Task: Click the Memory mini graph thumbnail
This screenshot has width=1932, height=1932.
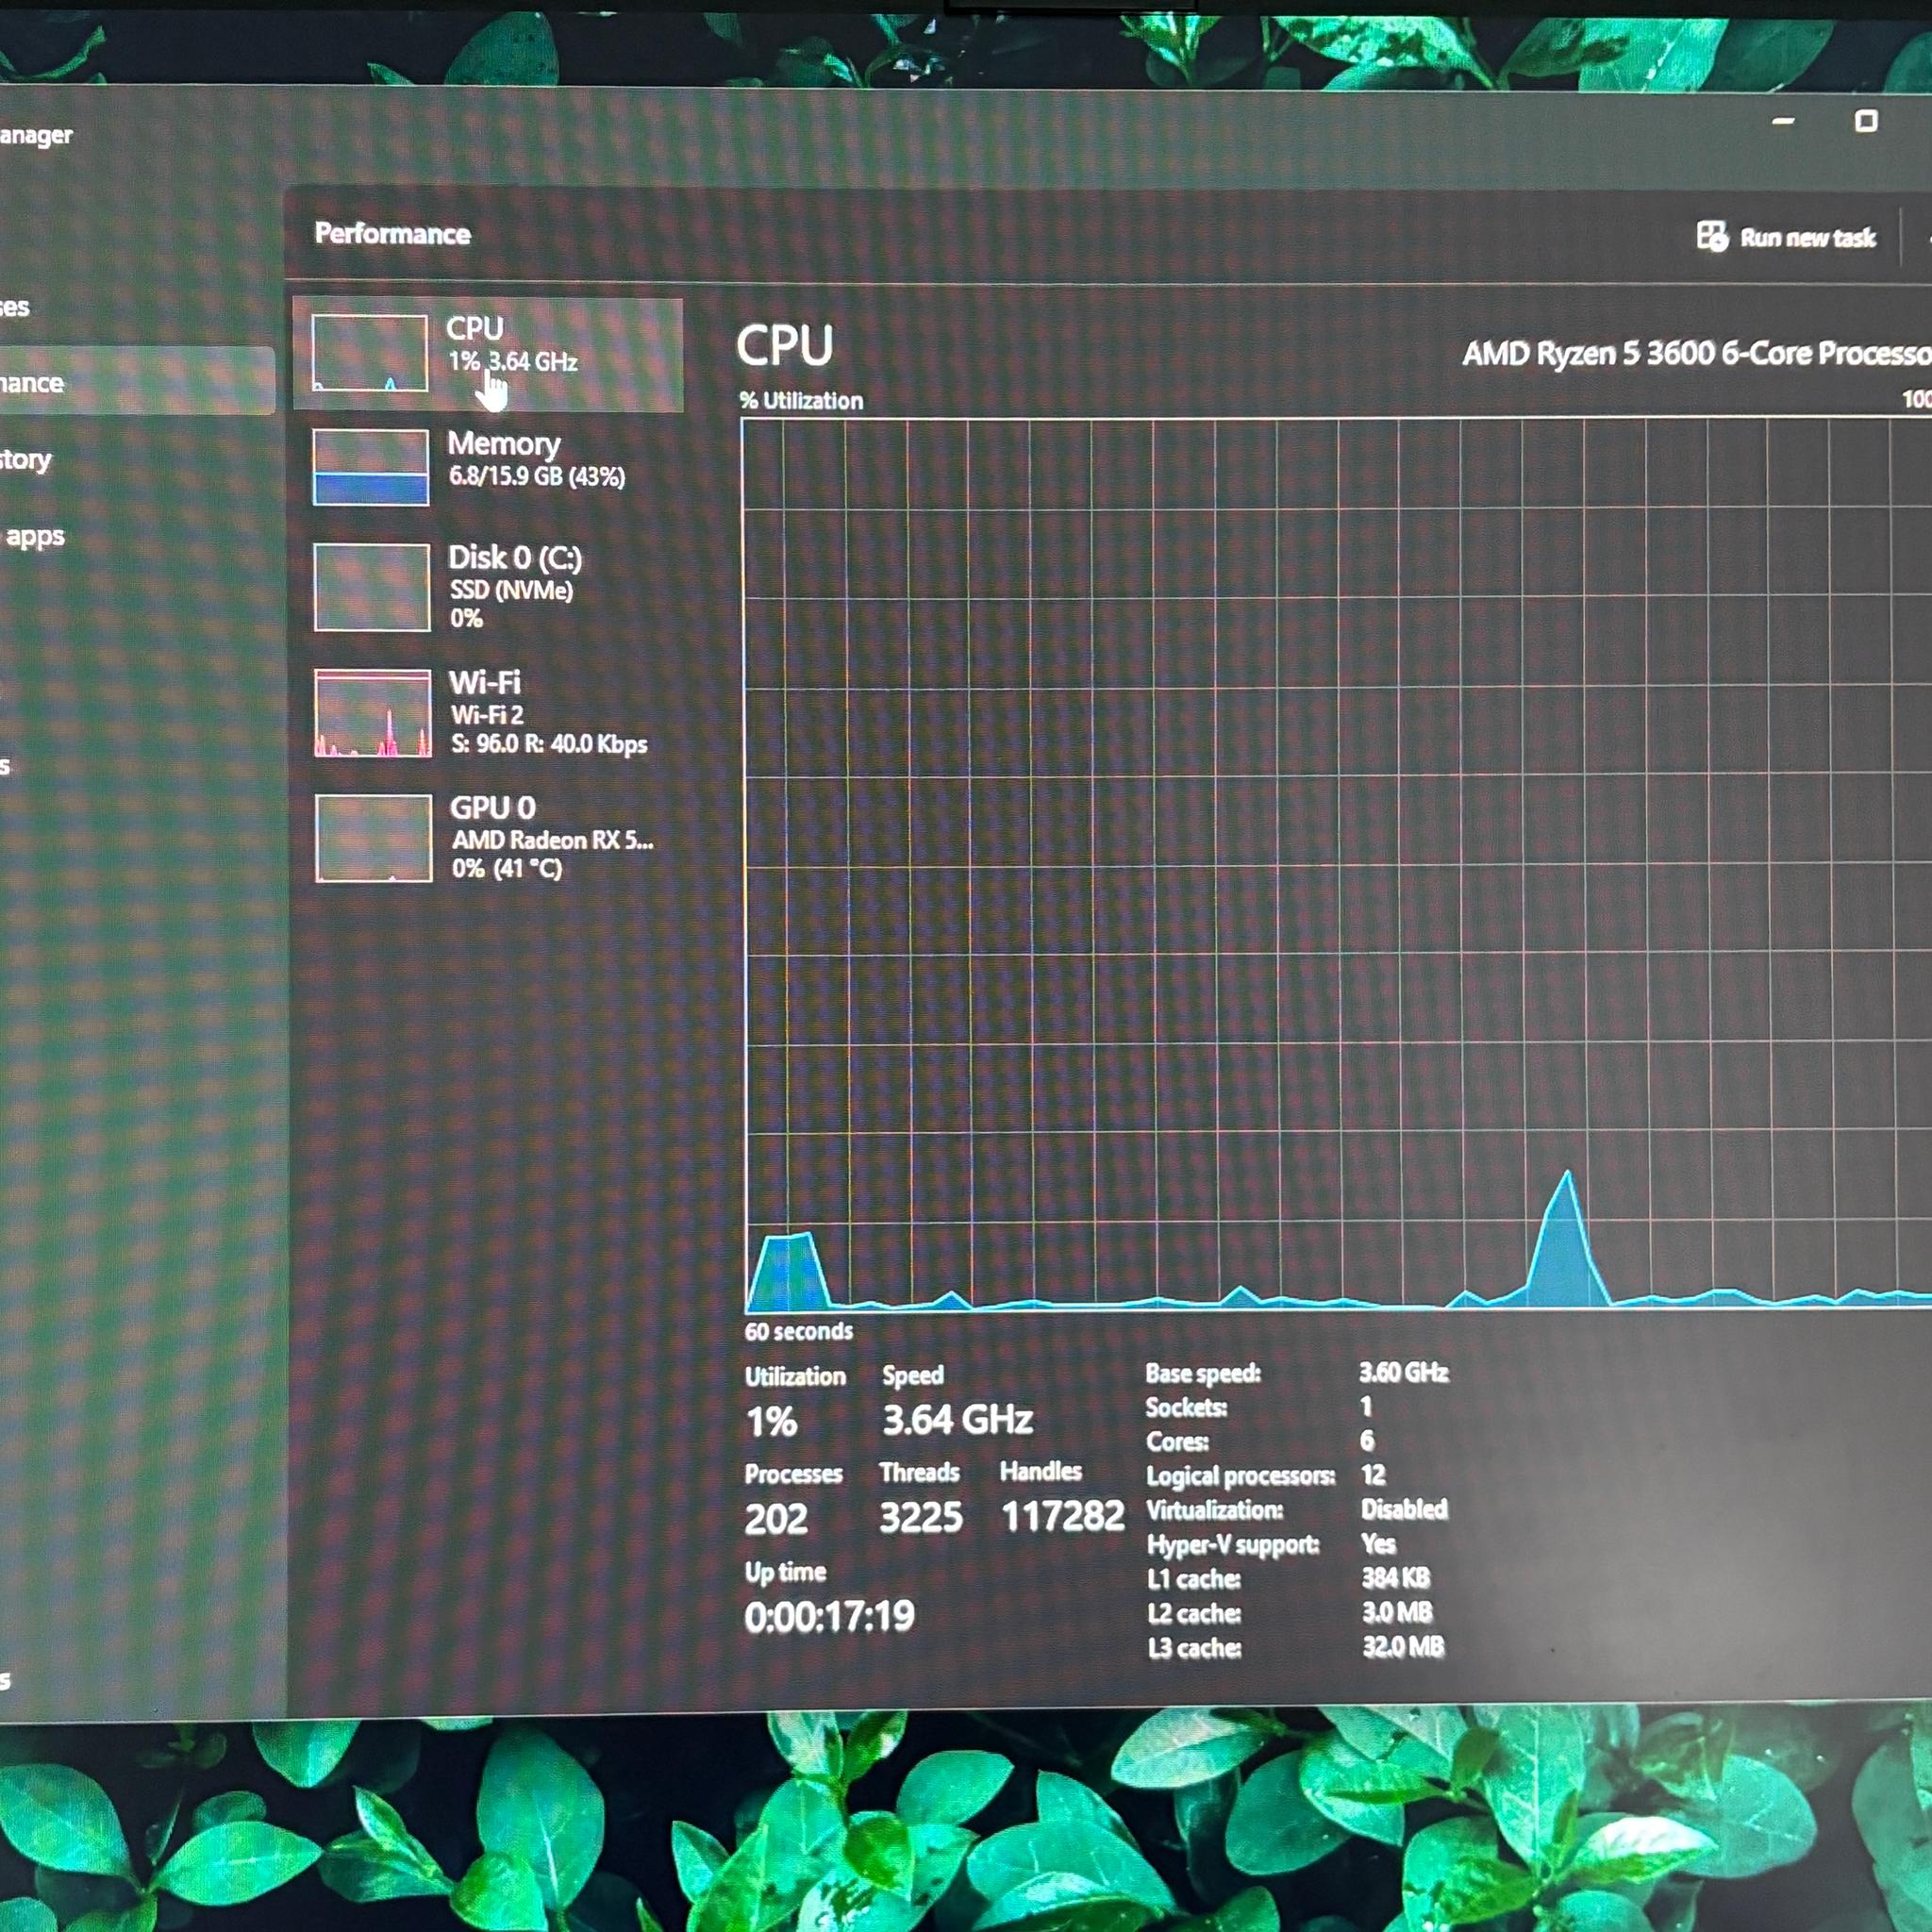Action: pos(371,467)
